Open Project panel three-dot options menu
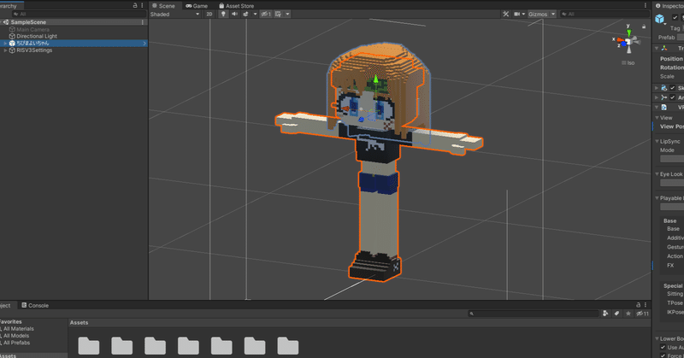684x358 pixels. [646, 305]
